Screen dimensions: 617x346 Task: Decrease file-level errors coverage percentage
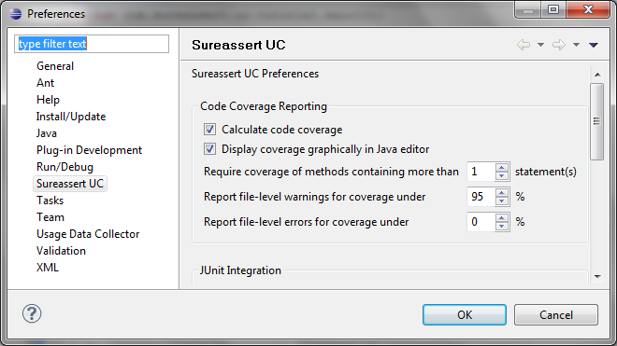pos(502,227)
